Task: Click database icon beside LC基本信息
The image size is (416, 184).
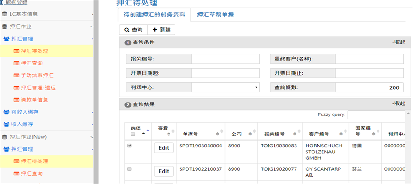Action: pos(5,14)
